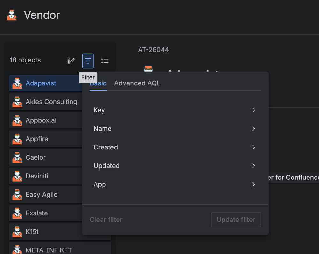Click the Filter icon above the object list
The image size is (319, 254).
coord(88,61)
